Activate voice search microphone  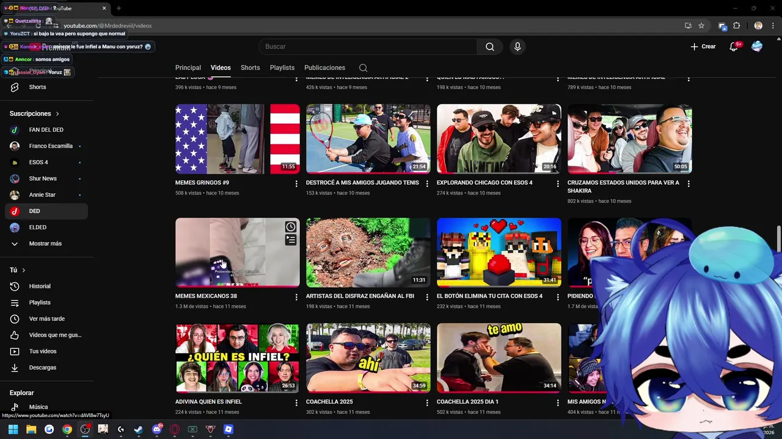click(517, 46)
